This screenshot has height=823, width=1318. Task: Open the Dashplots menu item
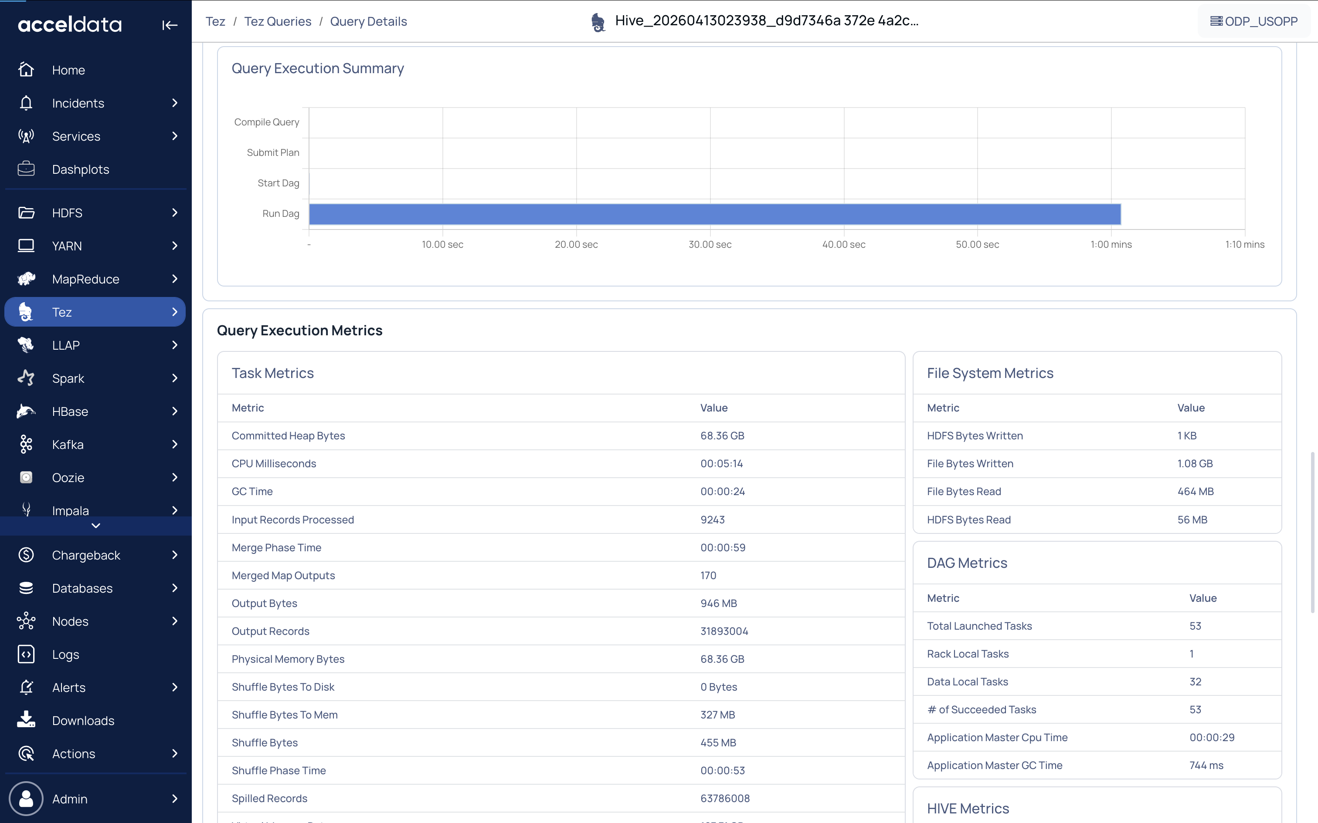95,169
